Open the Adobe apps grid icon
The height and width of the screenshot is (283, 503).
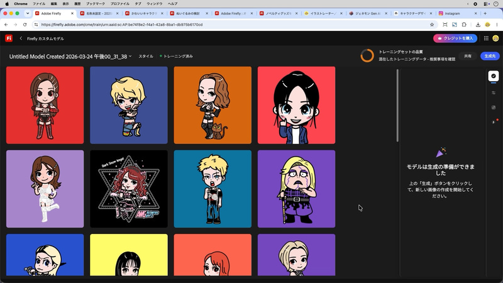[486, 38]
